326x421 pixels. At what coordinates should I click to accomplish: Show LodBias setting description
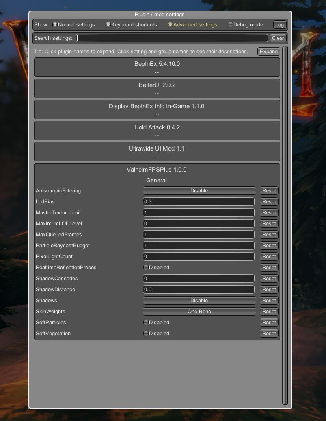coord(45,202)
